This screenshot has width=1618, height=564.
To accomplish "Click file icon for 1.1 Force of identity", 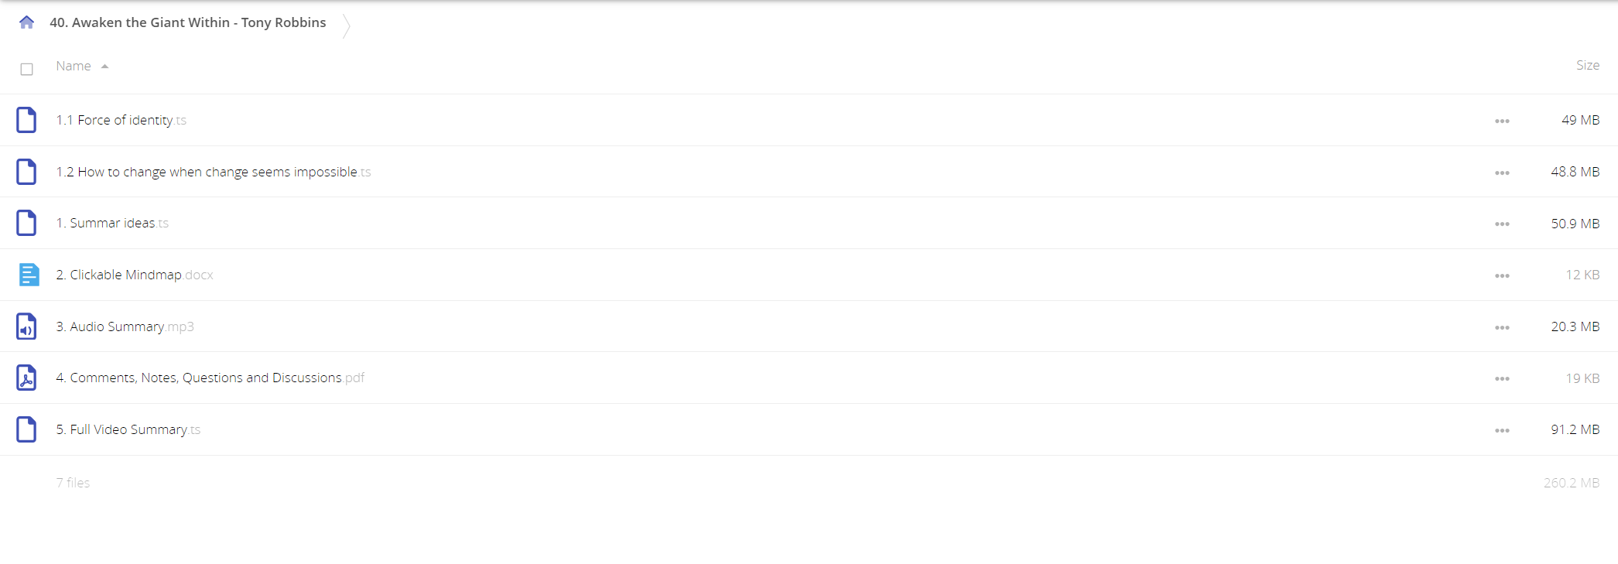I will (x=26, y=120).
